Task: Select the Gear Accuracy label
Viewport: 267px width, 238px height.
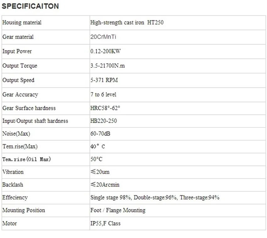Action: coord(20,95)
